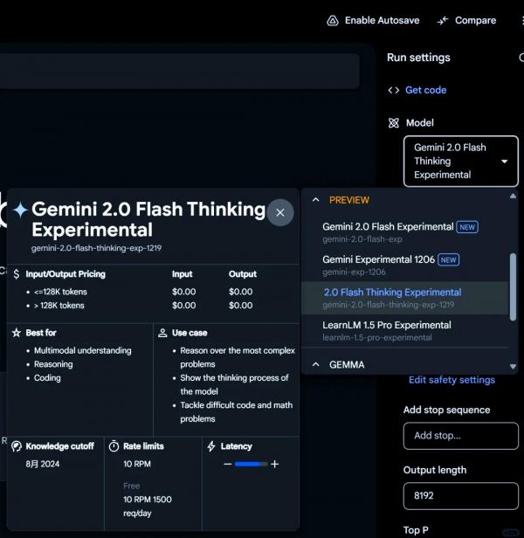This screenshot has width=524, height=538.
Task: Click the Add stop sequence input field
Action: coord(460,436)
